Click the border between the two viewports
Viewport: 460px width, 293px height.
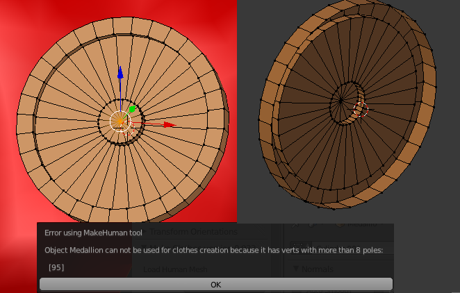coord(238,104)
